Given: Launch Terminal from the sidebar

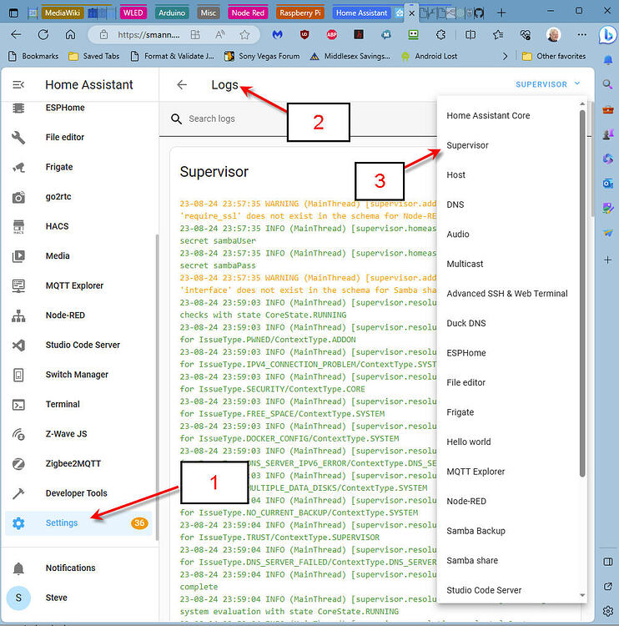Looking at the screenshot, I should [63, 404].
